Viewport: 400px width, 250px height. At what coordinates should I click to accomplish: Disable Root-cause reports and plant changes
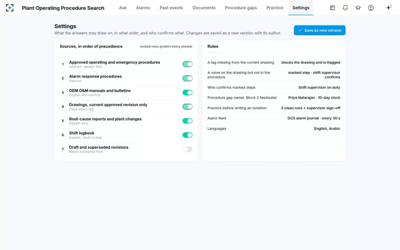tap(187, 121)
